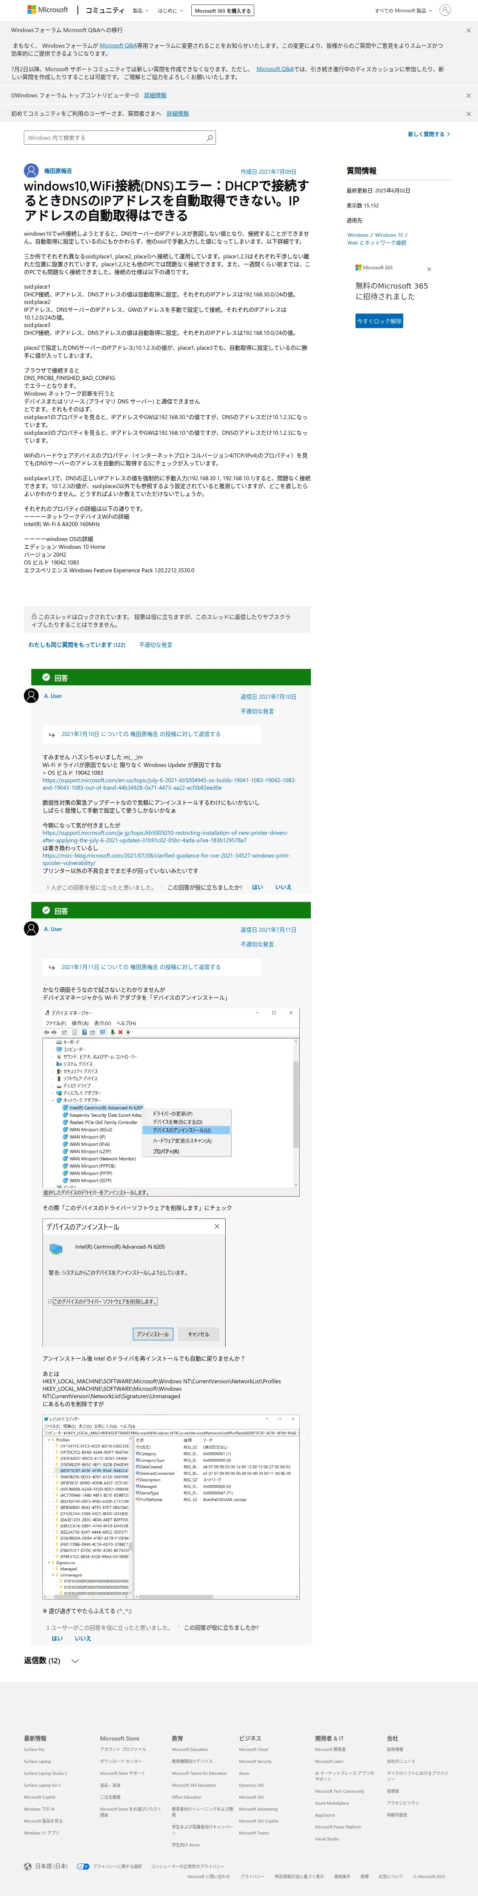Open Dynamics 365 footer link
The width and height of the screenshot is (478, 1896).
click(x=252, y=1786)
